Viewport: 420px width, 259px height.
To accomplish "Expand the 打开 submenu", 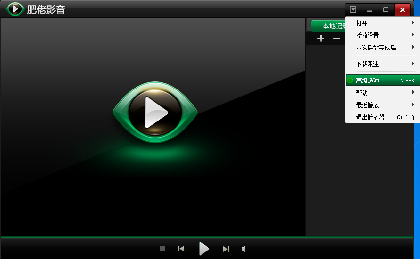I will [x=382, y=23].
